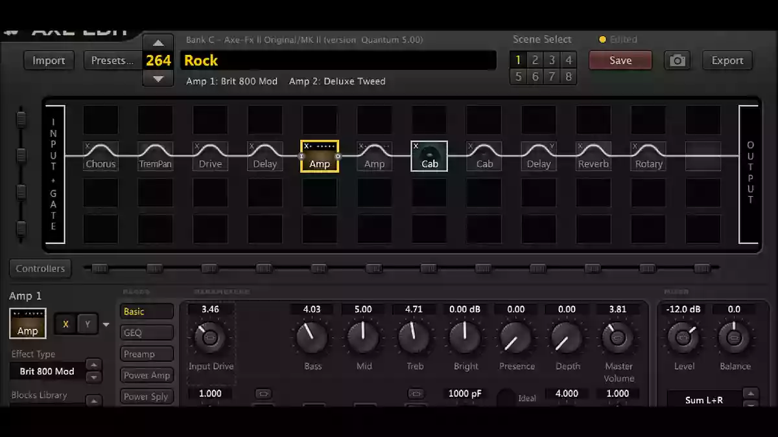Switch to scene 6
This screenshot has height=437, width=778.
click(x=535, y=77)
